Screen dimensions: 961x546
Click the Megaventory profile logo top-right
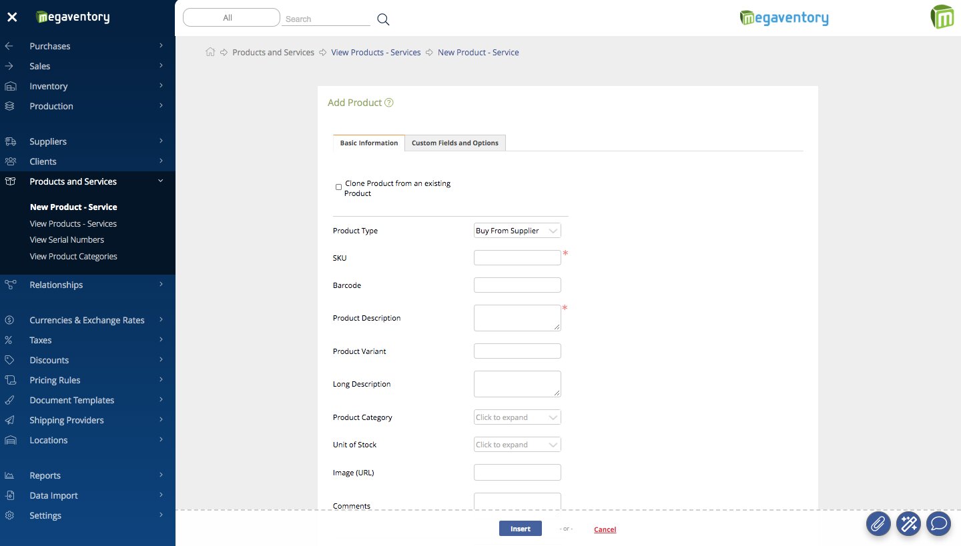(942, 17)
